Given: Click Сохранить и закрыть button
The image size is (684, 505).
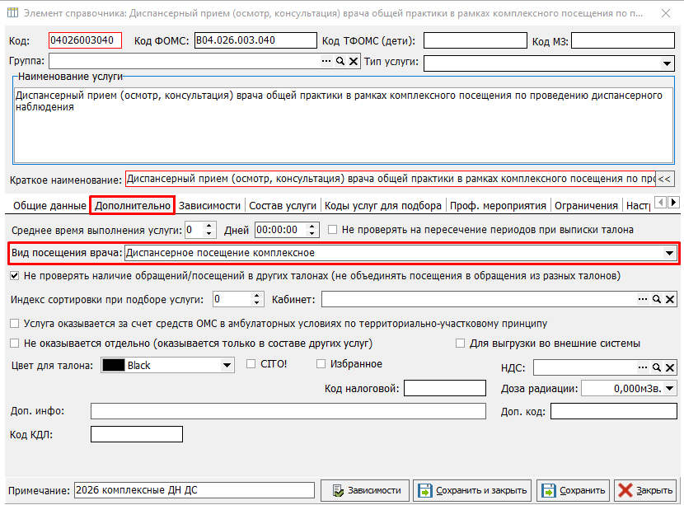Looking at the screenshot, I should click(472, 491).
